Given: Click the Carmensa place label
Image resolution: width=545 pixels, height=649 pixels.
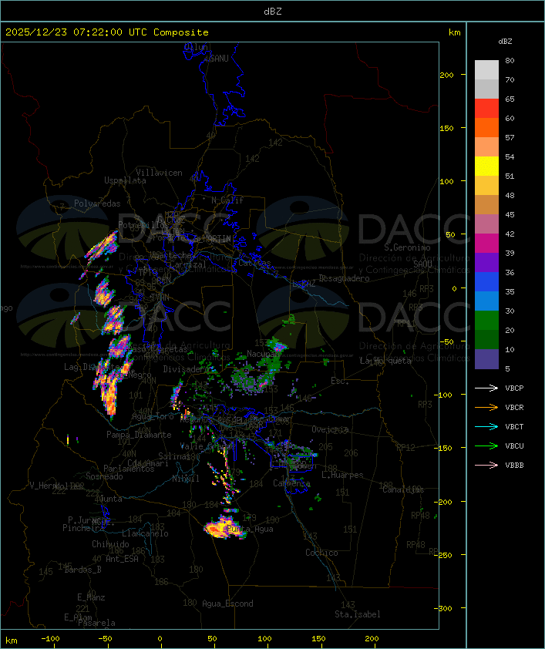Looking at the screenshot, I should coord(291,483).
